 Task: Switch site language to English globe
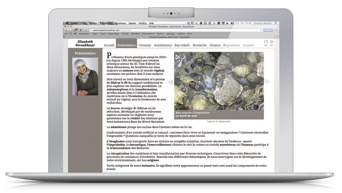click(x=272, y=41)
